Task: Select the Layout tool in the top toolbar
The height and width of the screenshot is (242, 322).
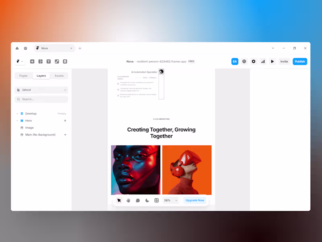Action: point(41,61)
